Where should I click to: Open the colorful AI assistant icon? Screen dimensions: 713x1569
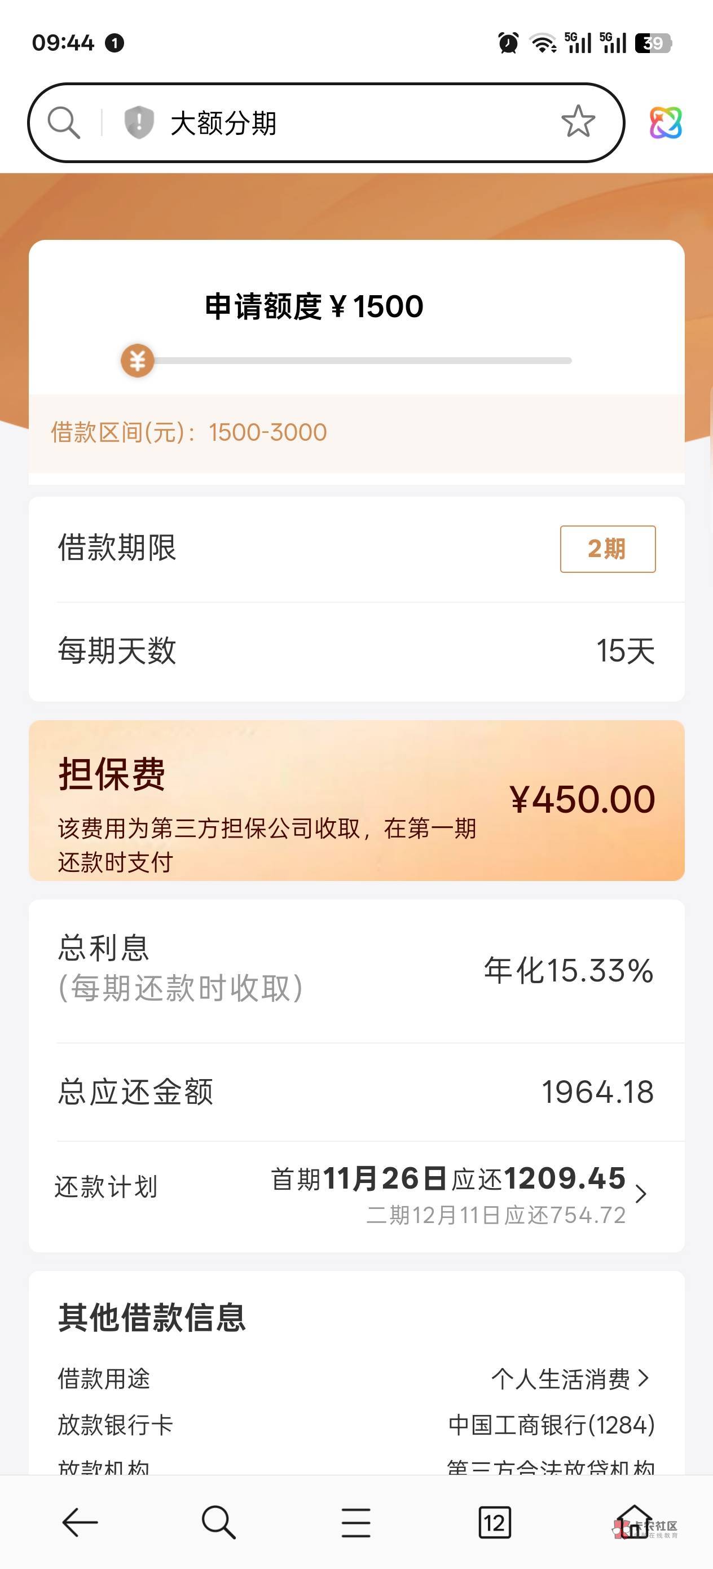pyautogui.click(x=666, y=122)
